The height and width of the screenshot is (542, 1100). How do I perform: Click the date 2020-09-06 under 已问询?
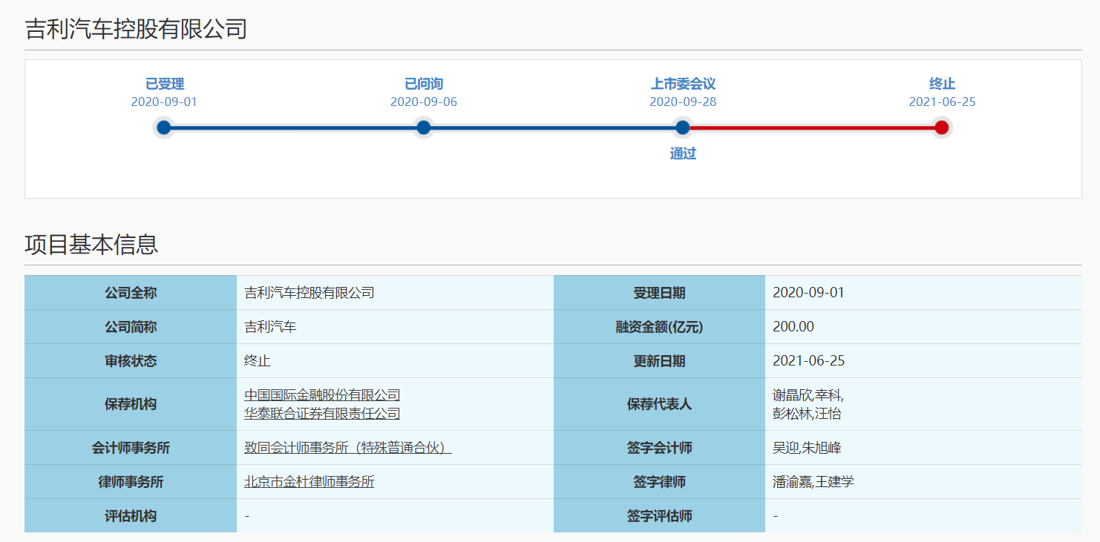point(424,102)
